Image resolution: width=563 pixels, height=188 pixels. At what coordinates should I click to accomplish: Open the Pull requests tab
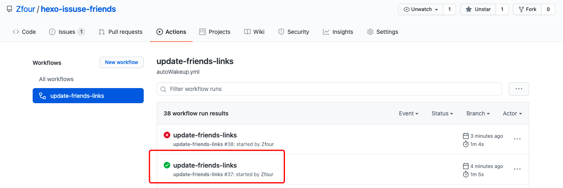120,32
